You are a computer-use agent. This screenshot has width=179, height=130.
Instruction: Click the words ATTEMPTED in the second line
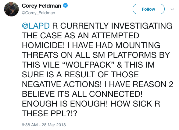[x=115, y=35]
